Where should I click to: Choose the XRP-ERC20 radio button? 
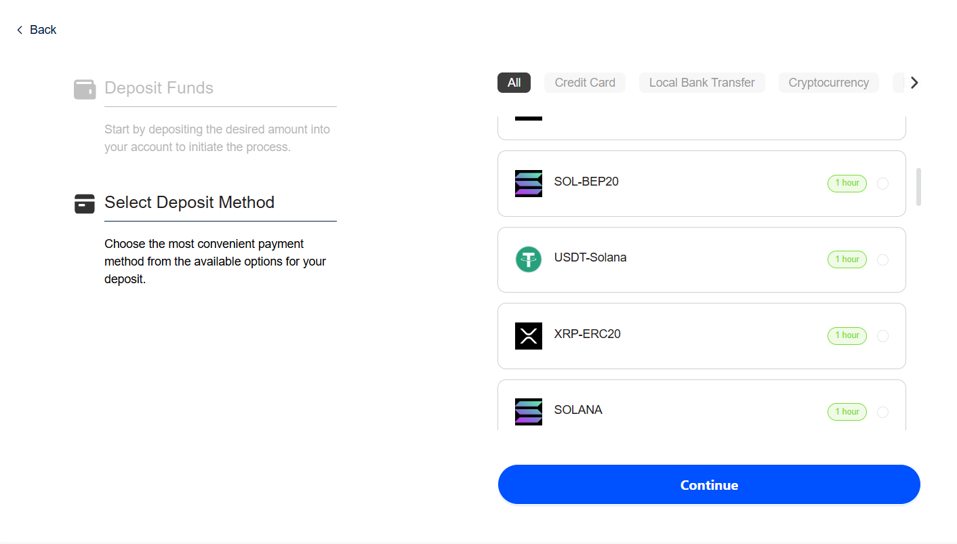pyautogui.click(x=882, y=336)
